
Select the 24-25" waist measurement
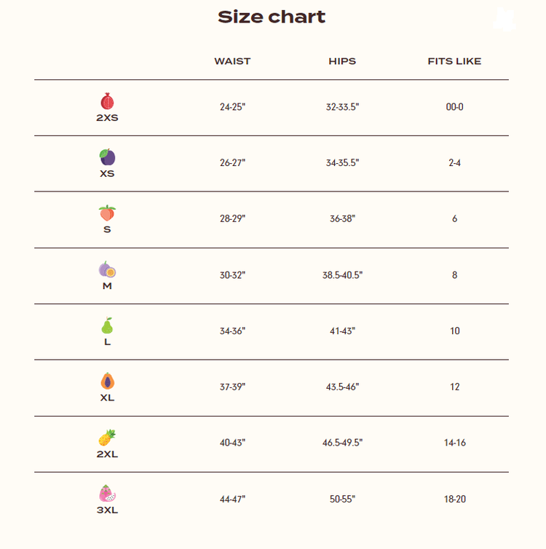(232, 107)
